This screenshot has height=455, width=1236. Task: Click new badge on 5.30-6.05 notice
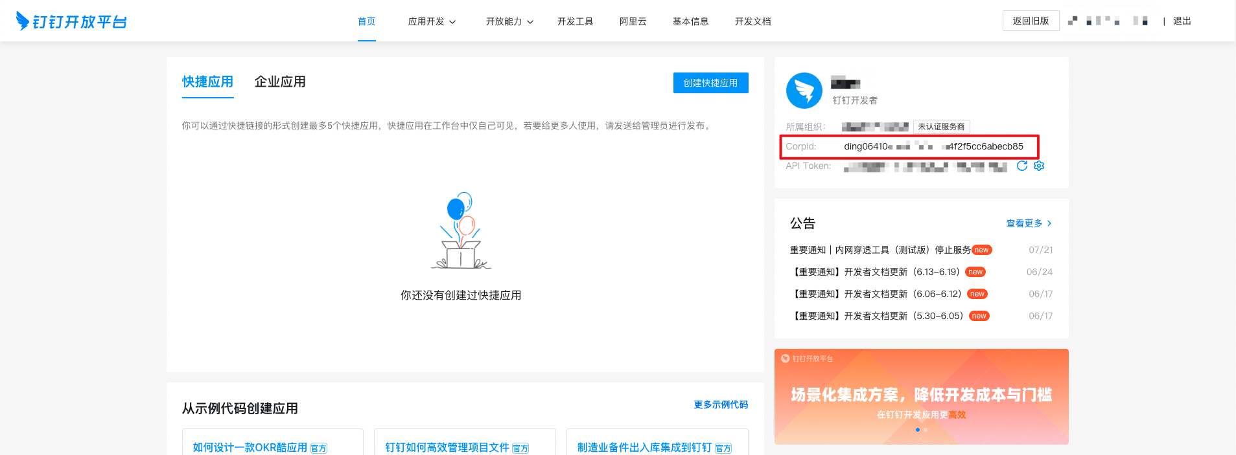(979, 316)
